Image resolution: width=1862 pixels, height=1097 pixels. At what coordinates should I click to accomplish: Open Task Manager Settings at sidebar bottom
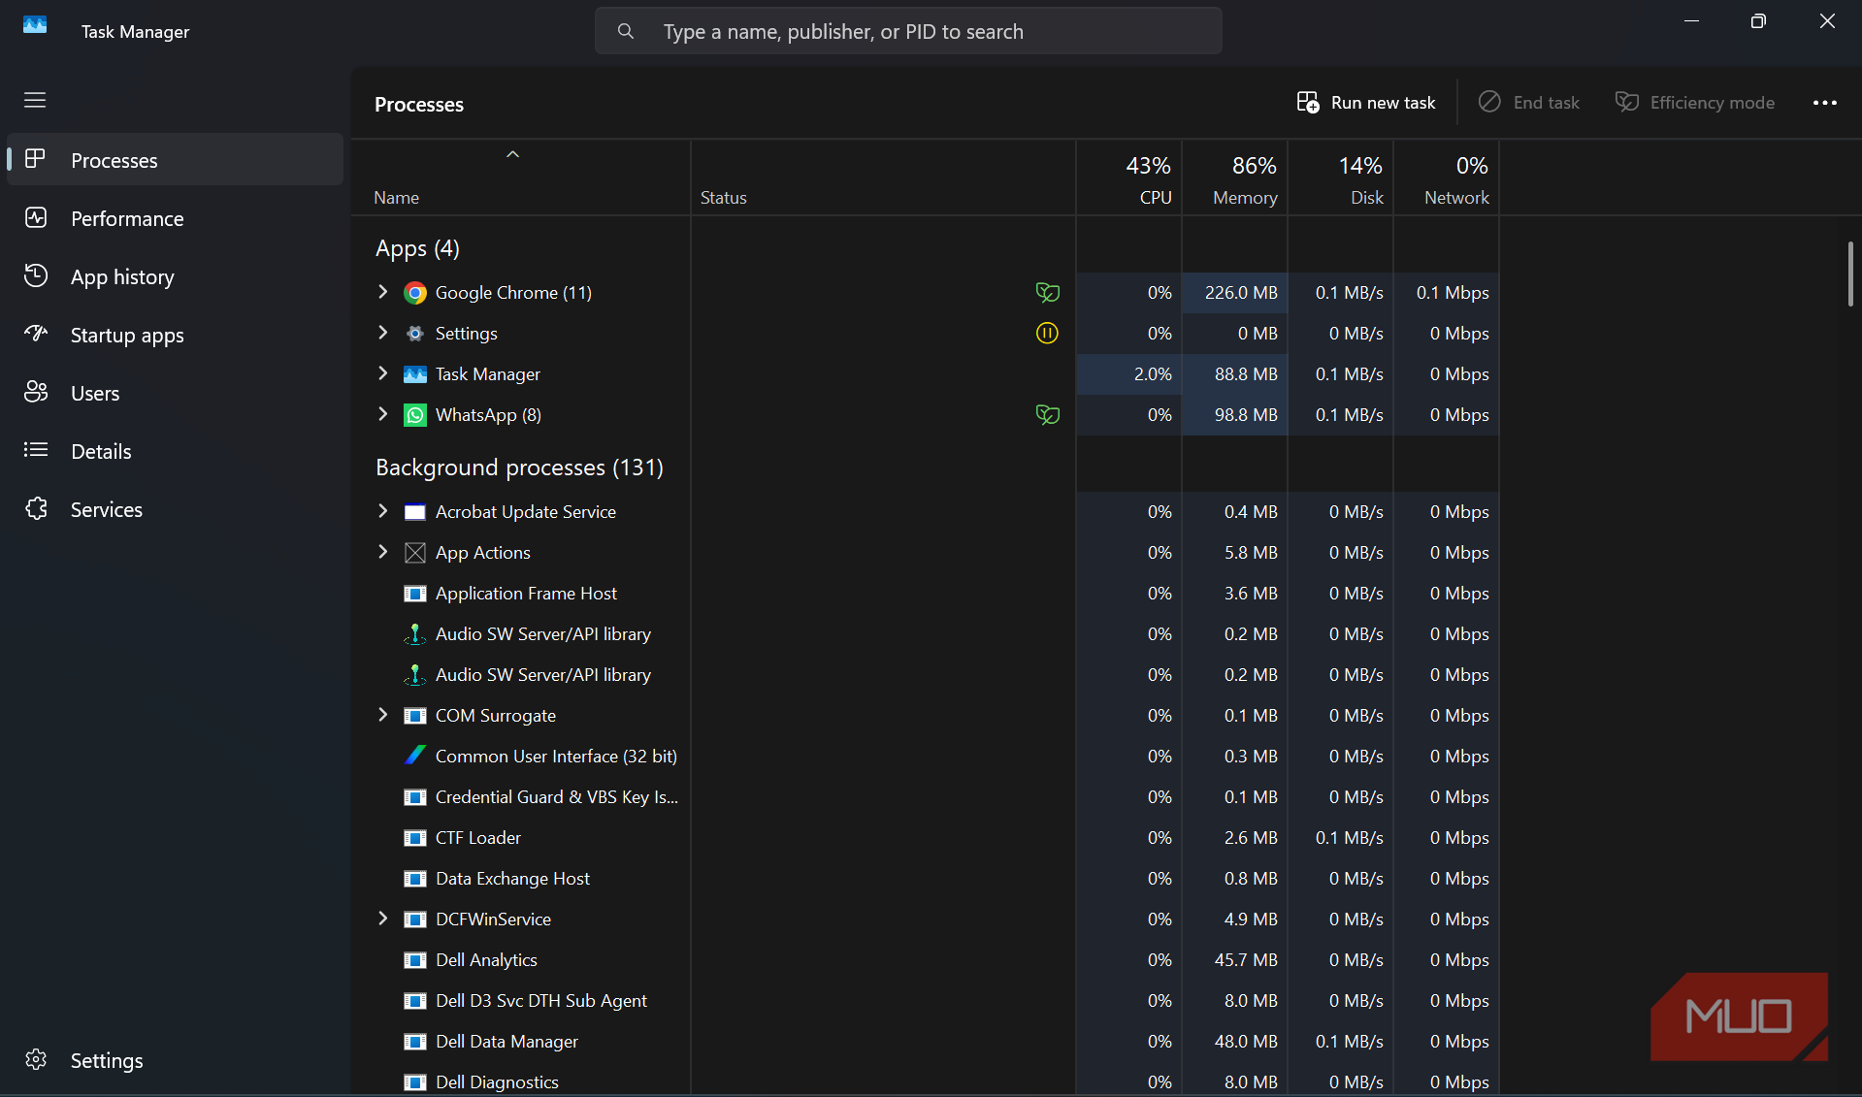click(x=175, y=1060)
